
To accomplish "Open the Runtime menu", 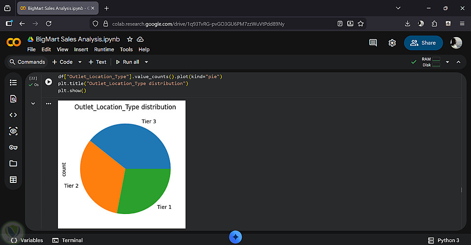I will pyautogui.click(x=104, y=49).
